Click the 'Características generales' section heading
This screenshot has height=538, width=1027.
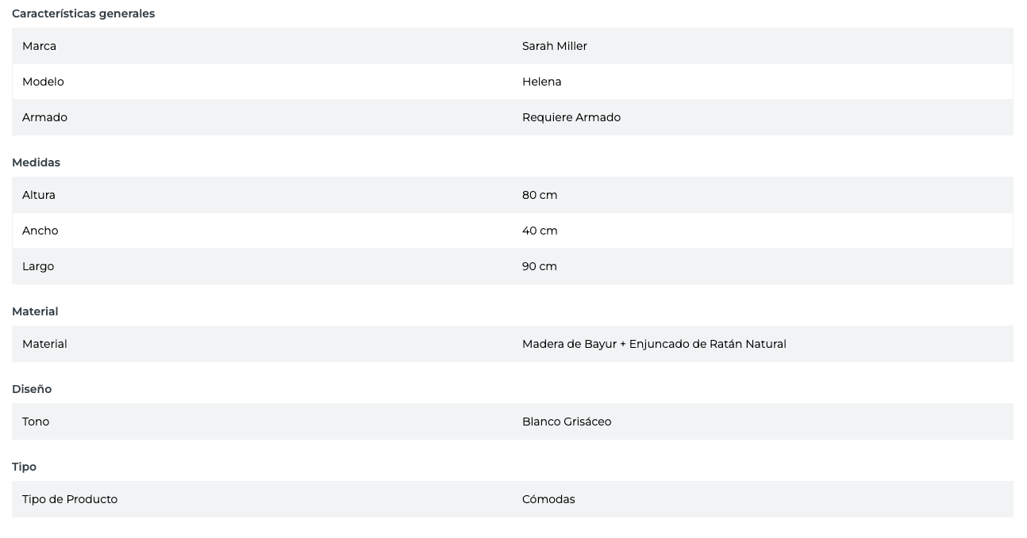83,13
